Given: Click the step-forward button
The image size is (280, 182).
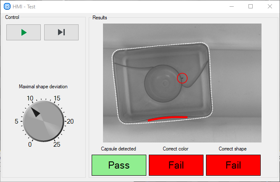Looking at the screenshot, I should tap(61, 32).
